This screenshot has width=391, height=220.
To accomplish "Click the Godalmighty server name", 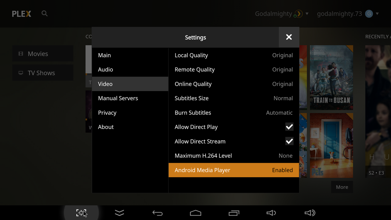I will point(273,14).
